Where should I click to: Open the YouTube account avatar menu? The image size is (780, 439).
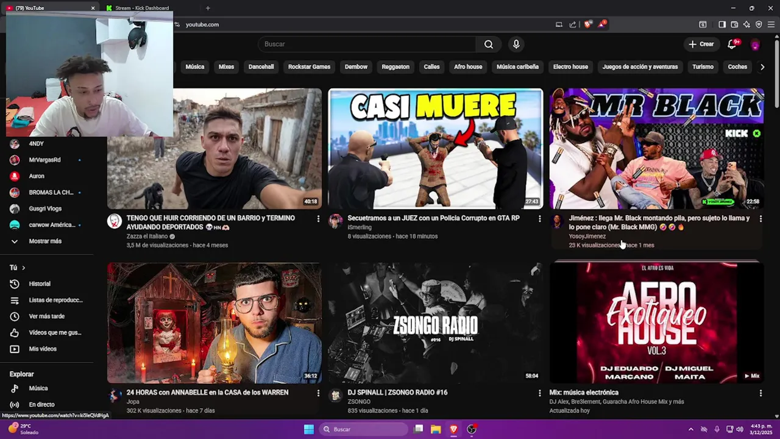click(755, 45)
